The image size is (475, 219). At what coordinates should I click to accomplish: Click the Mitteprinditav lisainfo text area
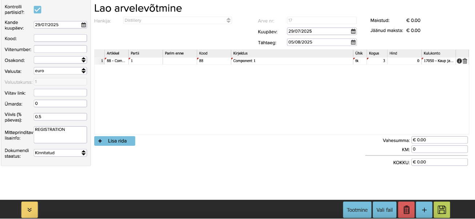tap(60, 135)
